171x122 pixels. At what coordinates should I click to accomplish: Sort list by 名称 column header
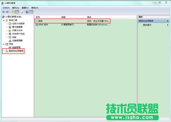pos(48,17)
